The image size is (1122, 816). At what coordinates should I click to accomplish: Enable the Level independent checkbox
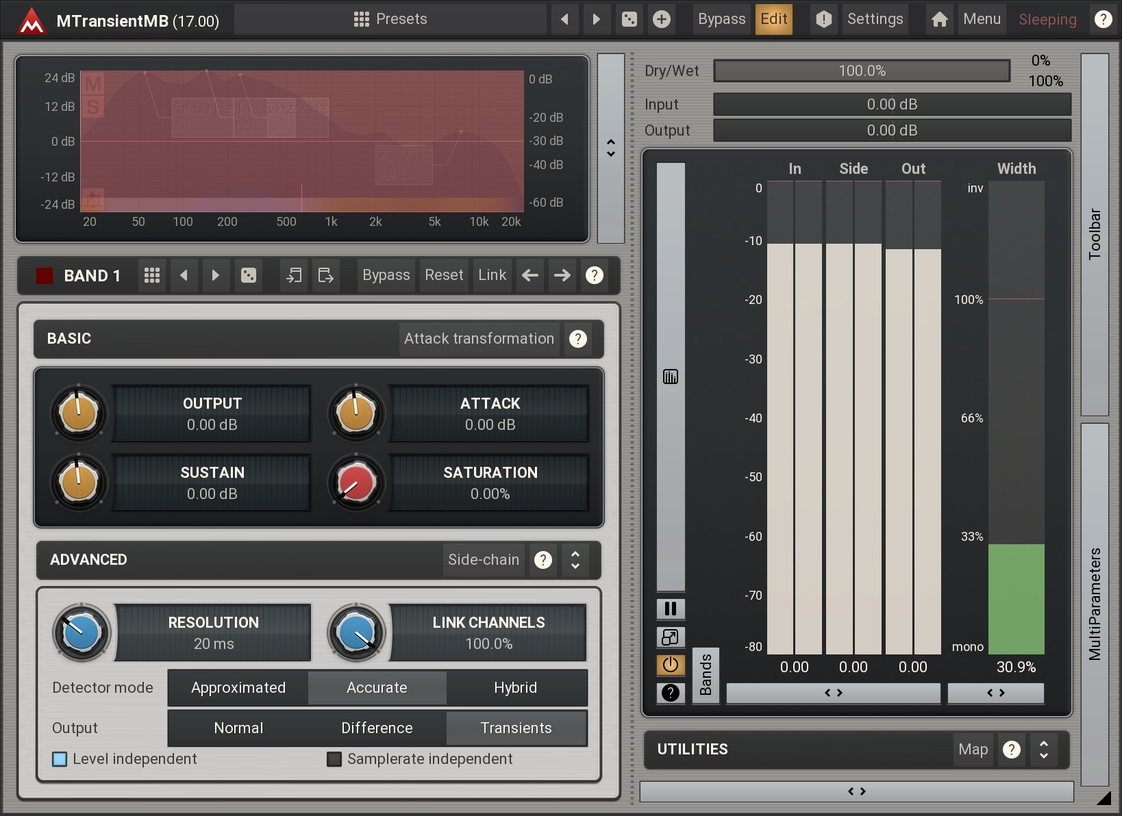(60, 759)
